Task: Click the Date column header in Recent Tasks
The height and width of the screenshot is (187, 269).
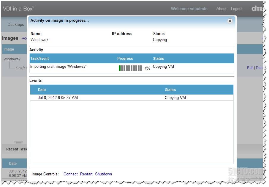Action: (x=13, y=163)
